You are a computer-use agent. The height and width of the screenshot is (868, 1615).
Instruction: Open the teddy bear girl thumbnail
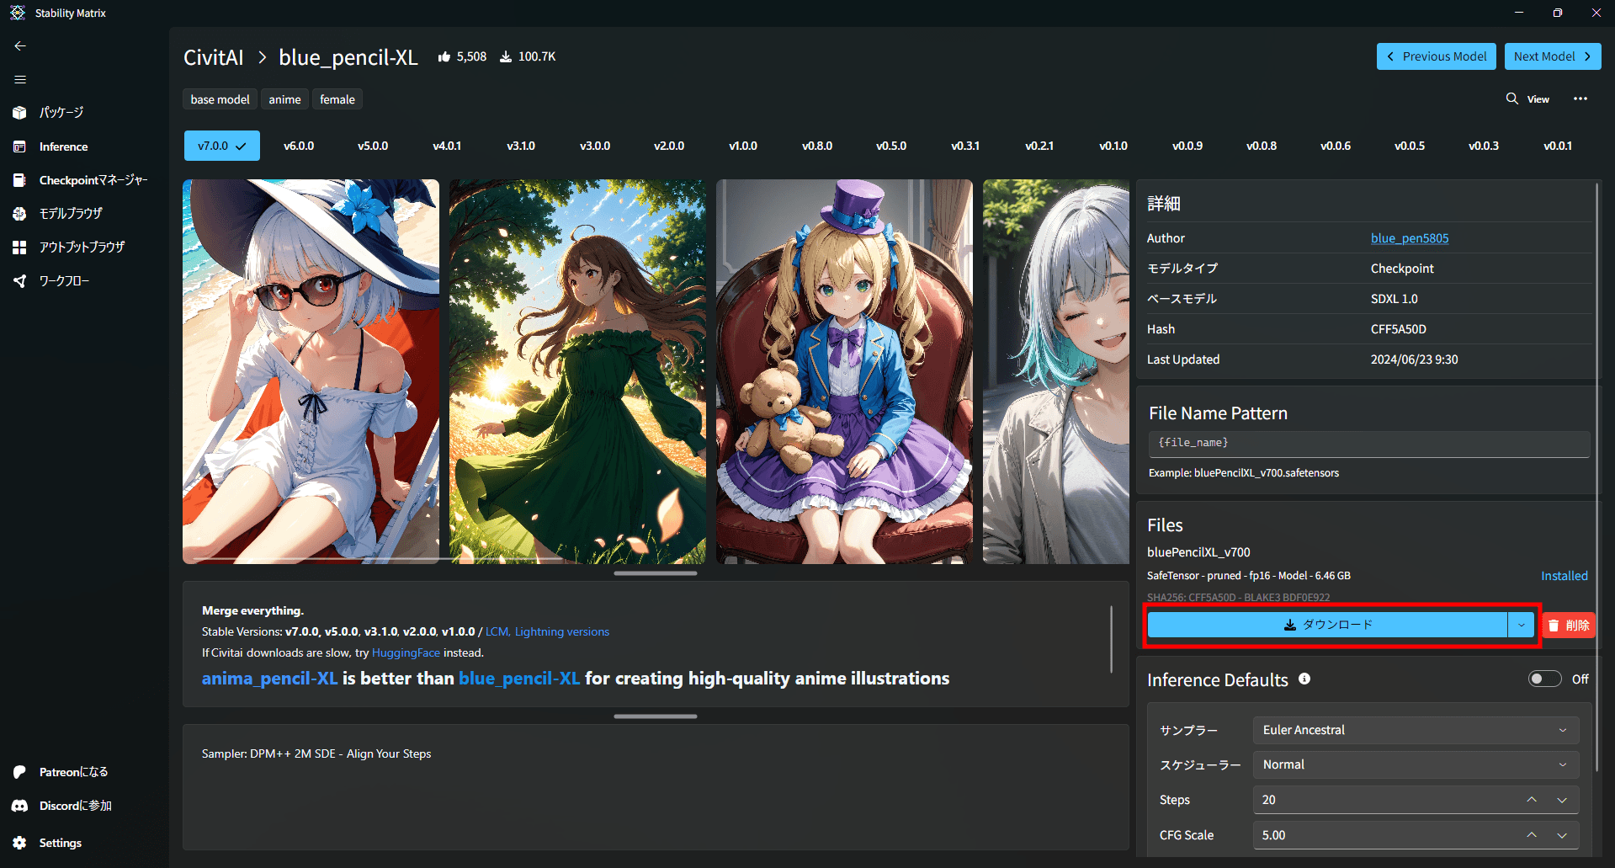pyautogui.click(x=844, y=371)
